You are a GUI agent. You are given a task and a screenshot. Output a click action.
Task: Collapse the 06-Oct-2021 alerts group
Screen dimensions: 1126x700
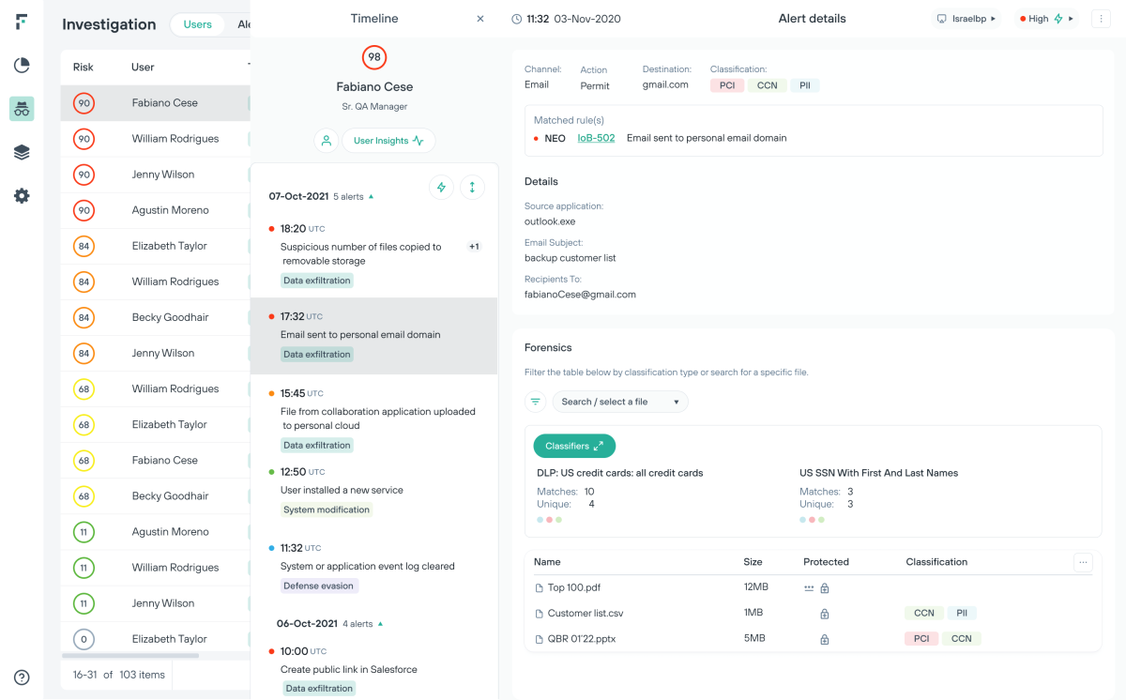point(380,623)
